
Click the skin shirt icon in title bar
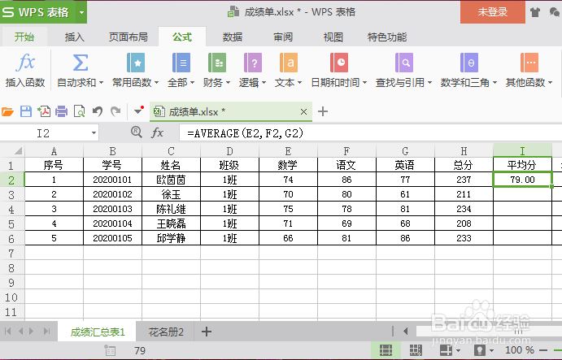[535, 12]
